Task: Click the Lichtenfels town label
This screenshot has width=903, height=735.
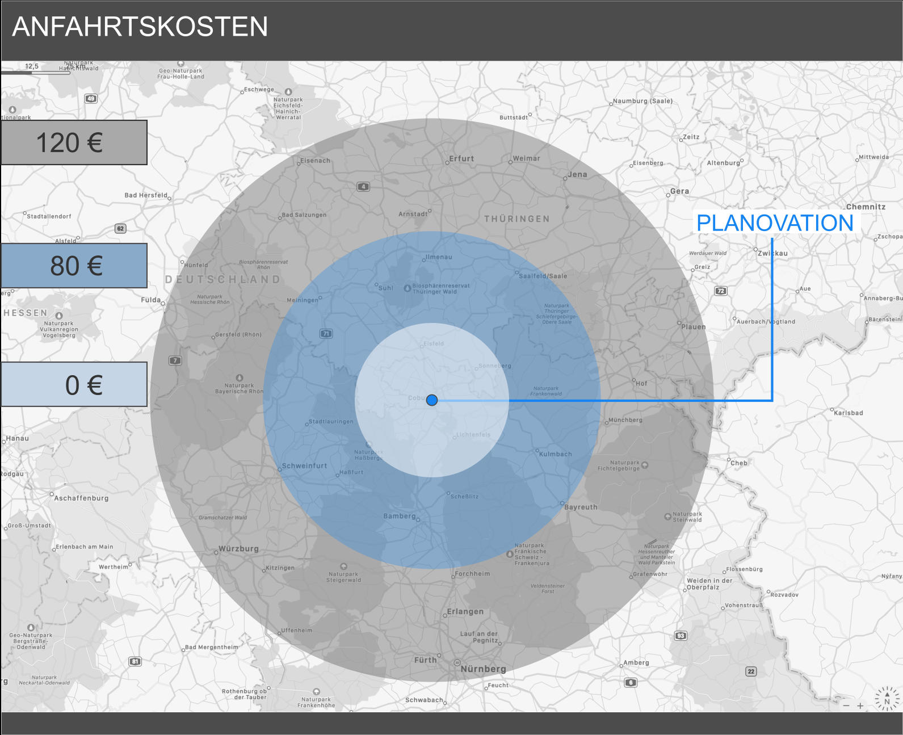Action: [x=473, y=435]
